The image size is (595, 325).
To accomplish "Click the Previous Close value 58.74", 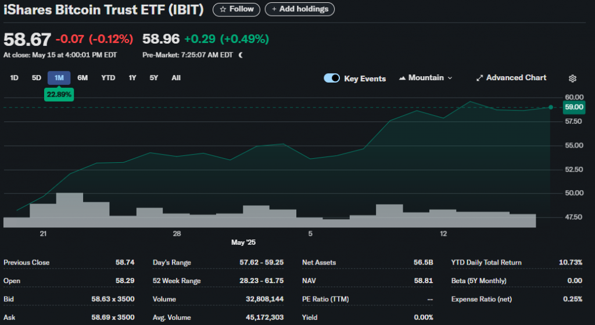I will [125, 262].
